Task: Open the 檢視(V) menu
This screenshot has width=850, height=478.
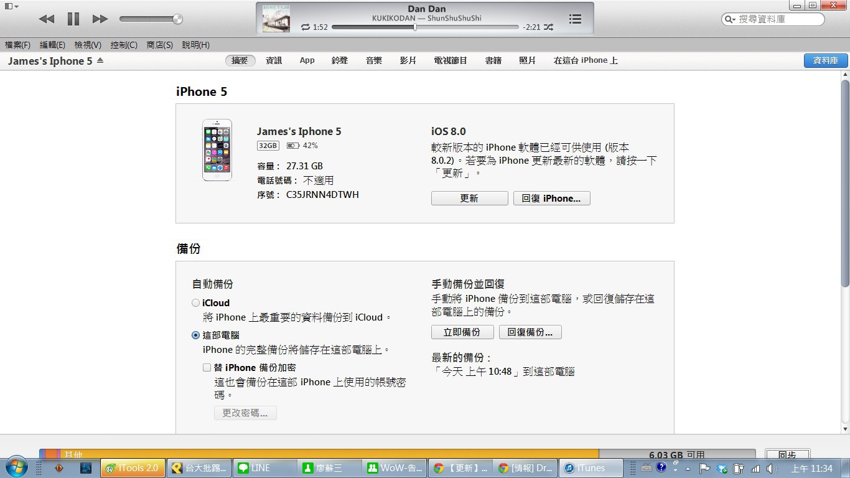Action: click(x=88, y=45)
